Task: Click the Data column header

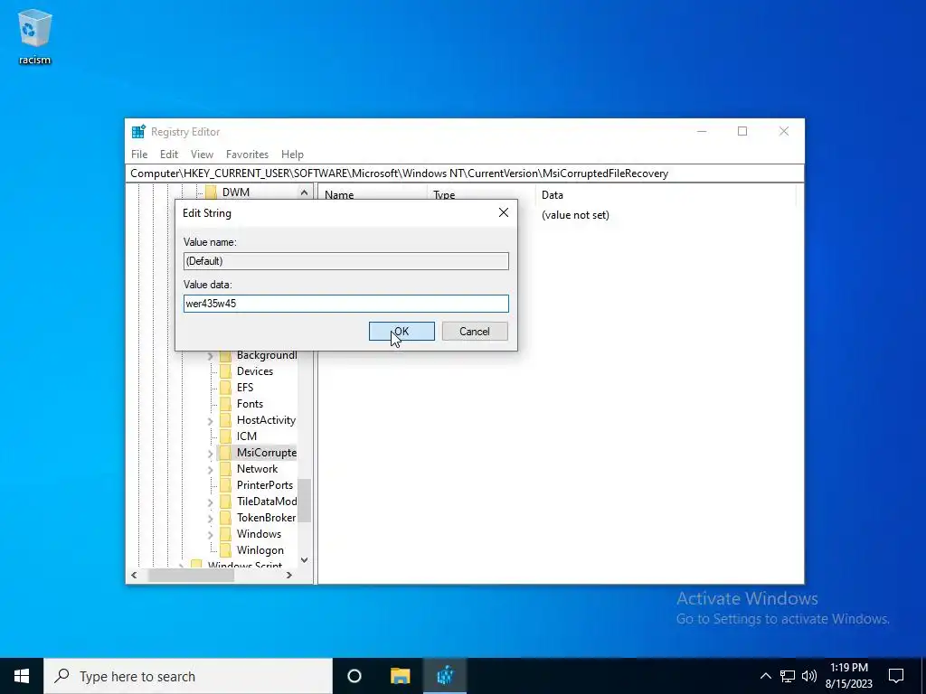Action: (665, 195)
